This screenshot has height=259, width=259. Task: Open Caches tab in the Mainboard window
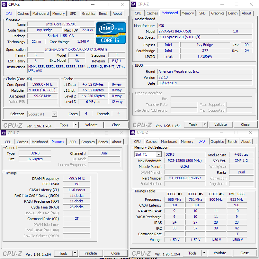(152, 13)
